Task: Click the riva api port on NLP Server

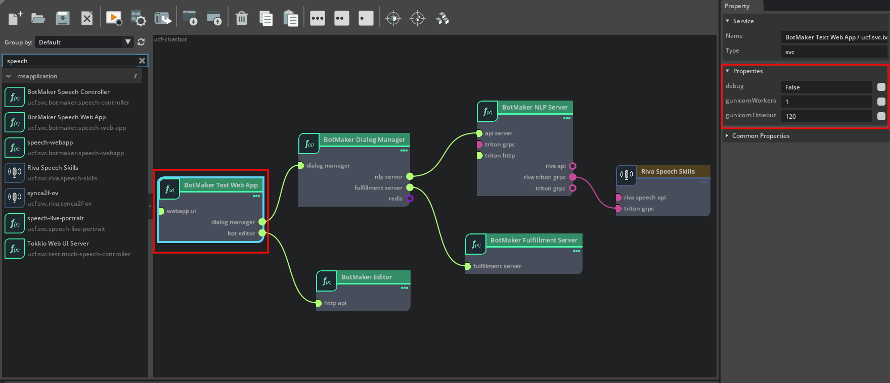Action: [x=573, y=166]
